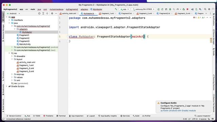Toggle the Structure side panel
The image size is (217, 122).
pyautogui.click(x=3, y=76)
